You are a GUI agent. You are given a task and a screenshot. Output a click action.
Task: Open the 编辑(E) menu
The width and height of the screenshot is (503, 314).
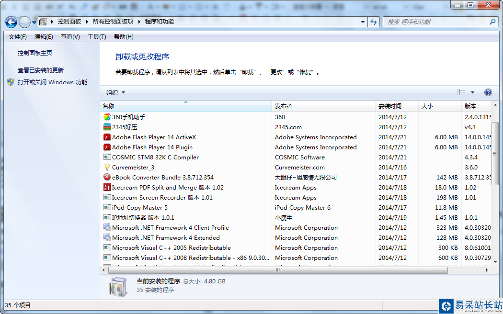[44, 37]
